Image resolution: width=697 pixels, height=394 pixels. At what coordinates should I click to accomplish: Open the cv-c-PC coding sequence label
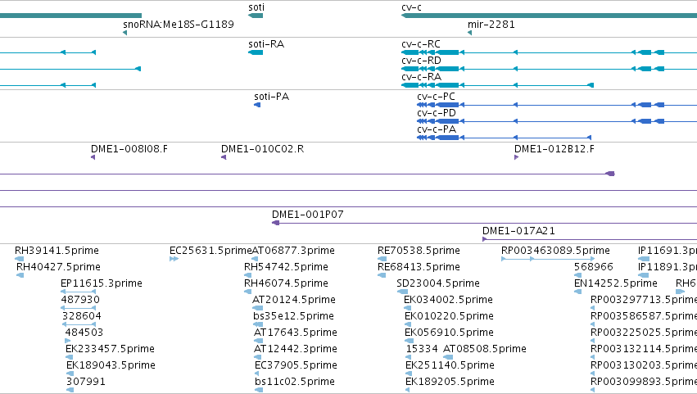click(436, 97)
